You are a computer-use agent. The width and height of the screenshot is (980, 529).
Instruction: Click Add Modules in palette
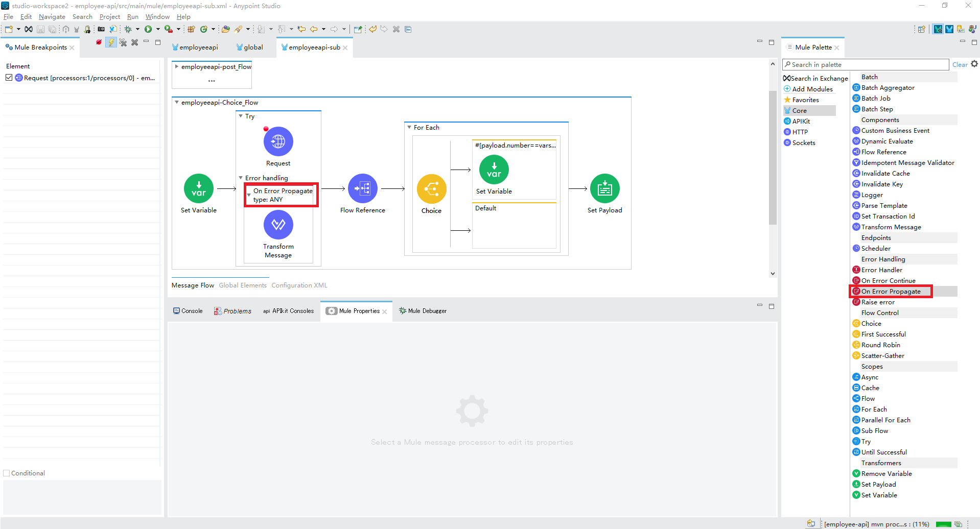[x=808, y=89]
